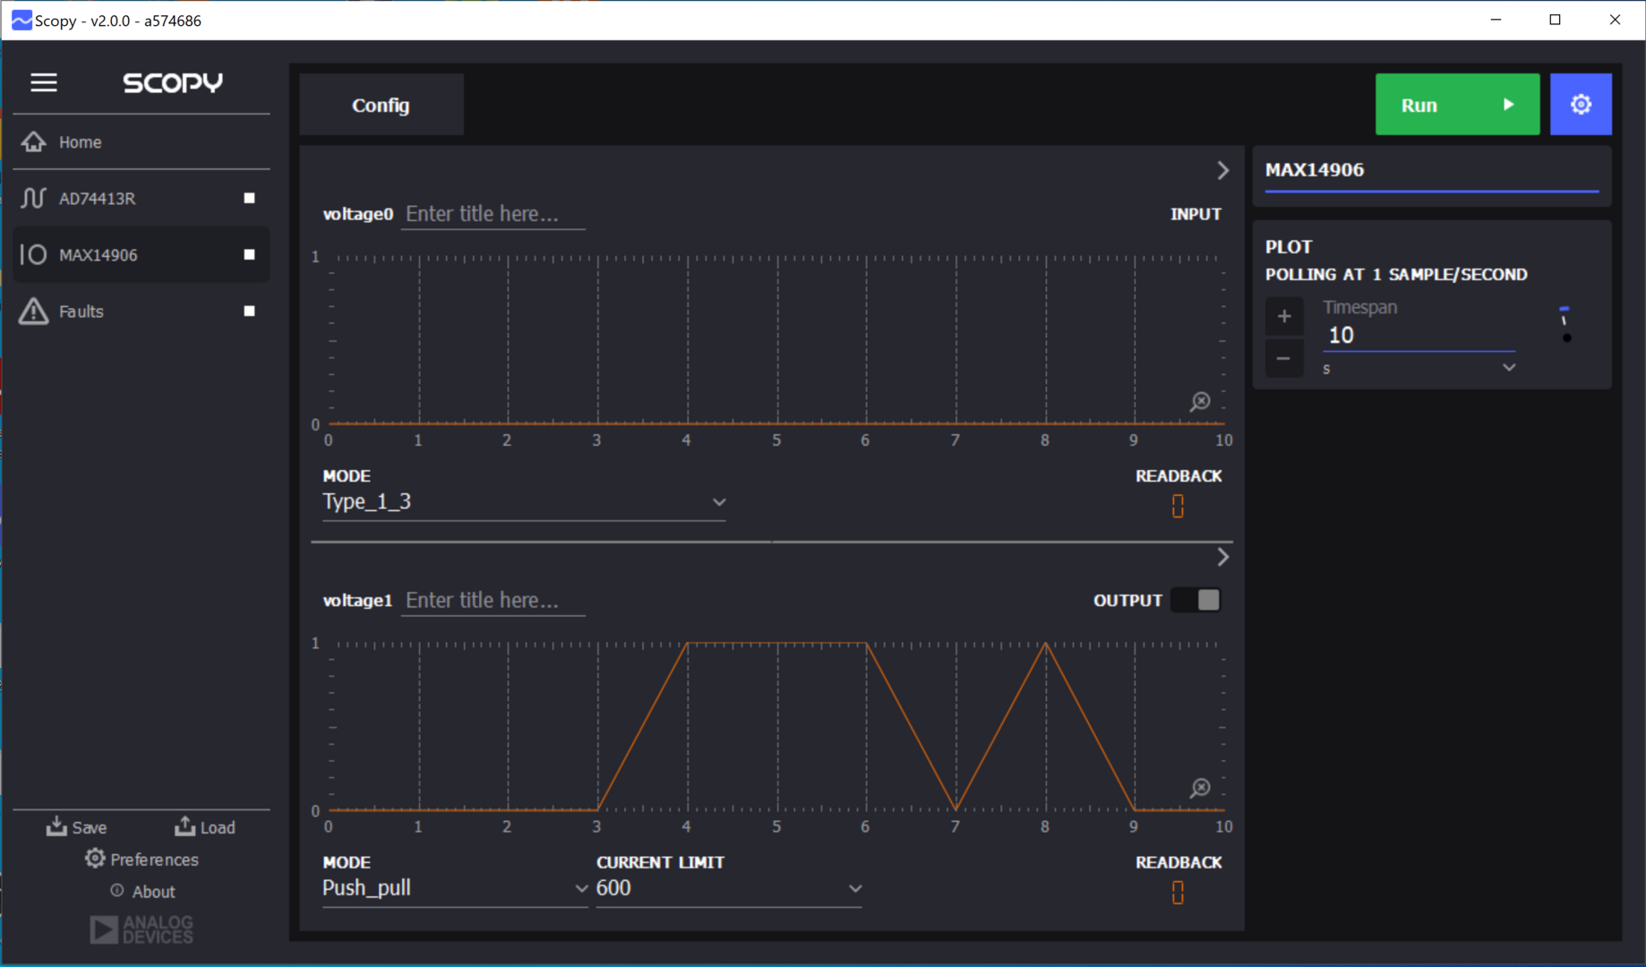Click the MAX14906 IO icon

(x=33, y=254)
